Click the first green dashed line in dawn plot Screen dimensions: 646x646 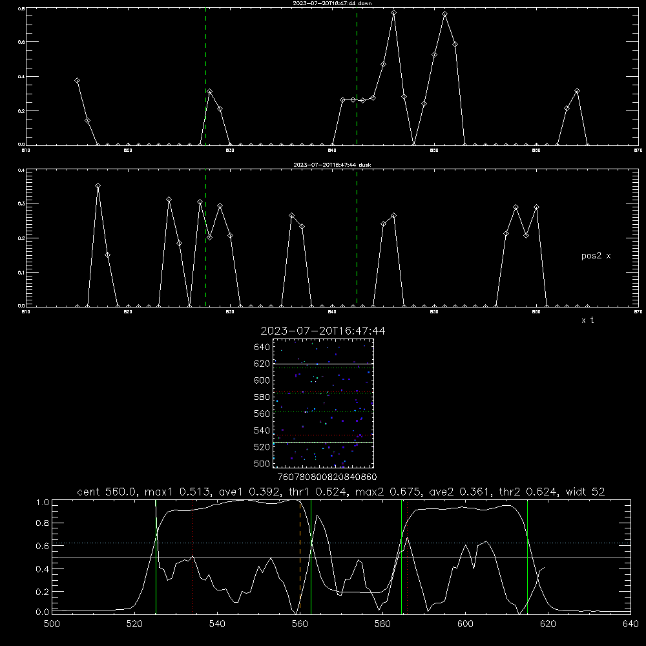pyautogui.click(x=205, y=77)
